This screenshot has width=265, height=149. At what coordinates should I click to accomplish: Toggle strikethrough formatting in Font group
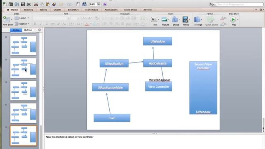53,24
